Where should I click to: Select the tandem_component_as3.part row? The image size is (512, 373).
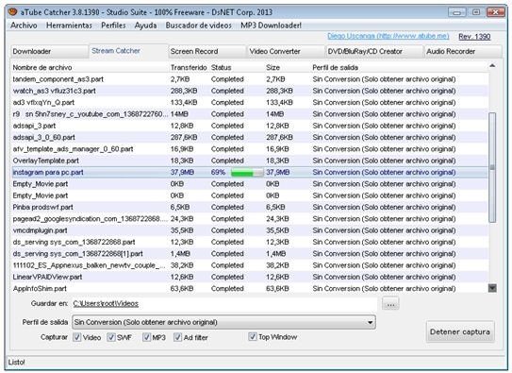point(250,79)
